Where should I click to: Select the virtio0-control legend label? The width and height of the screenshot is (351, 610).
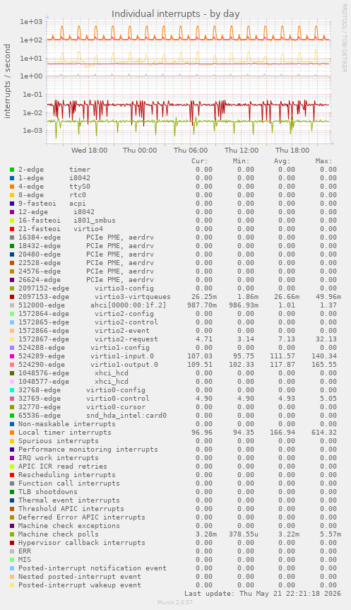click(x=118, y=399)
